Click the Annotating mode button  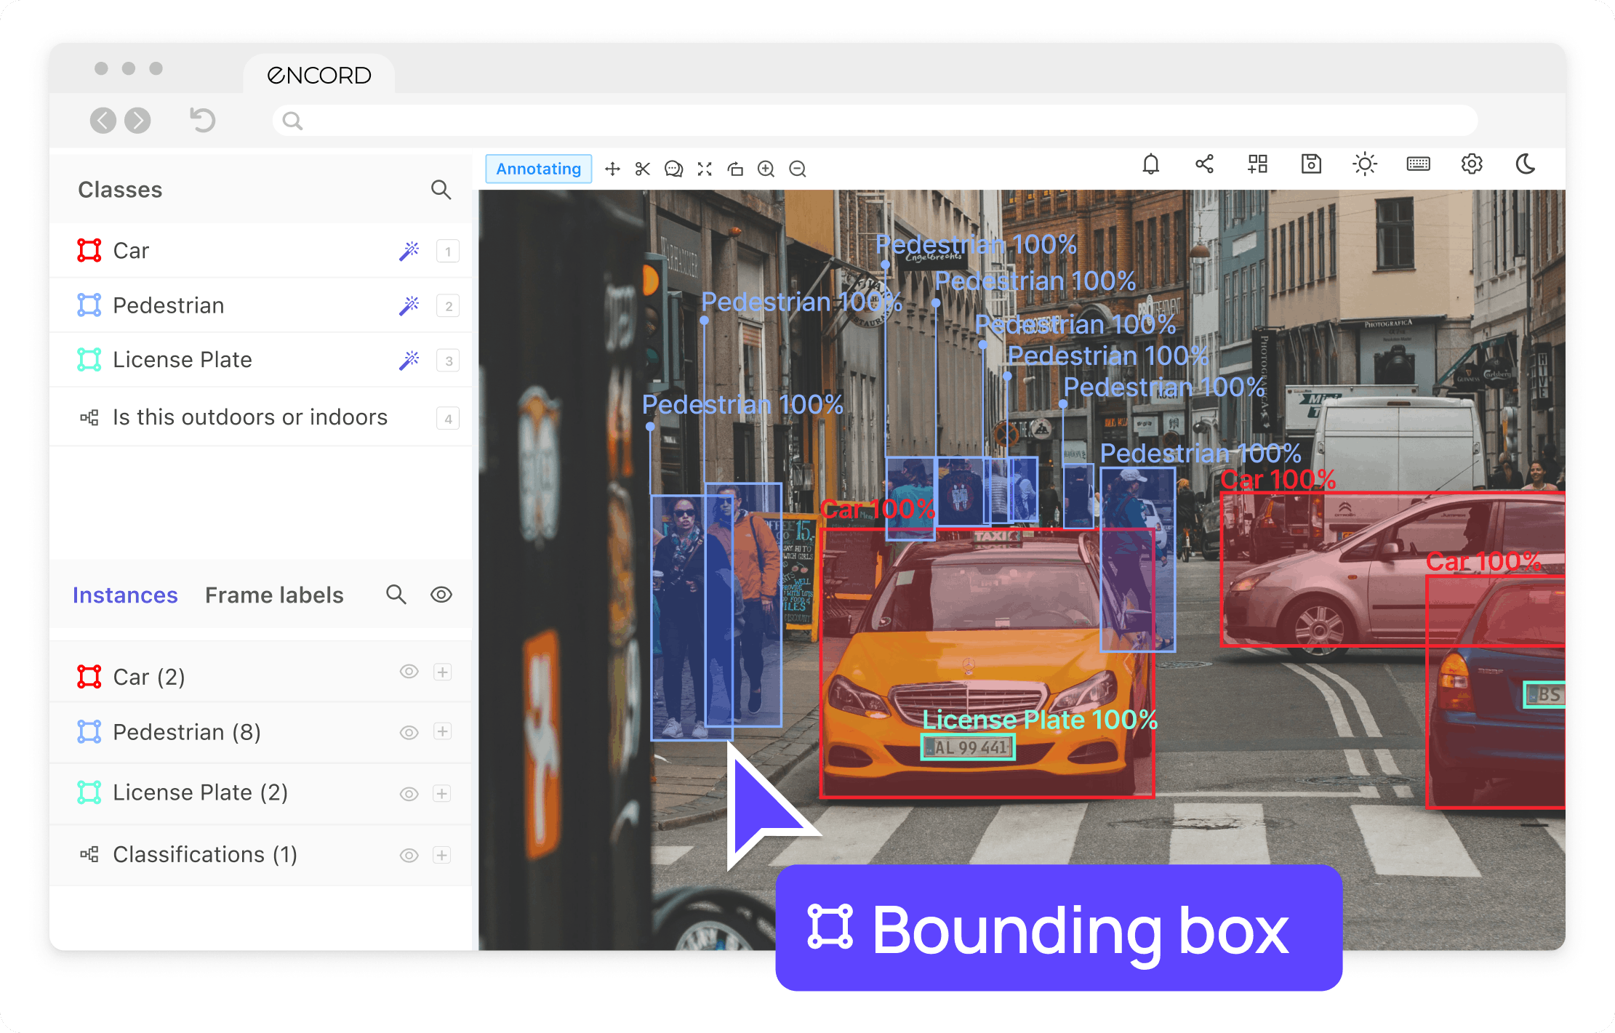pyautogui.click(x=538, y=169)
